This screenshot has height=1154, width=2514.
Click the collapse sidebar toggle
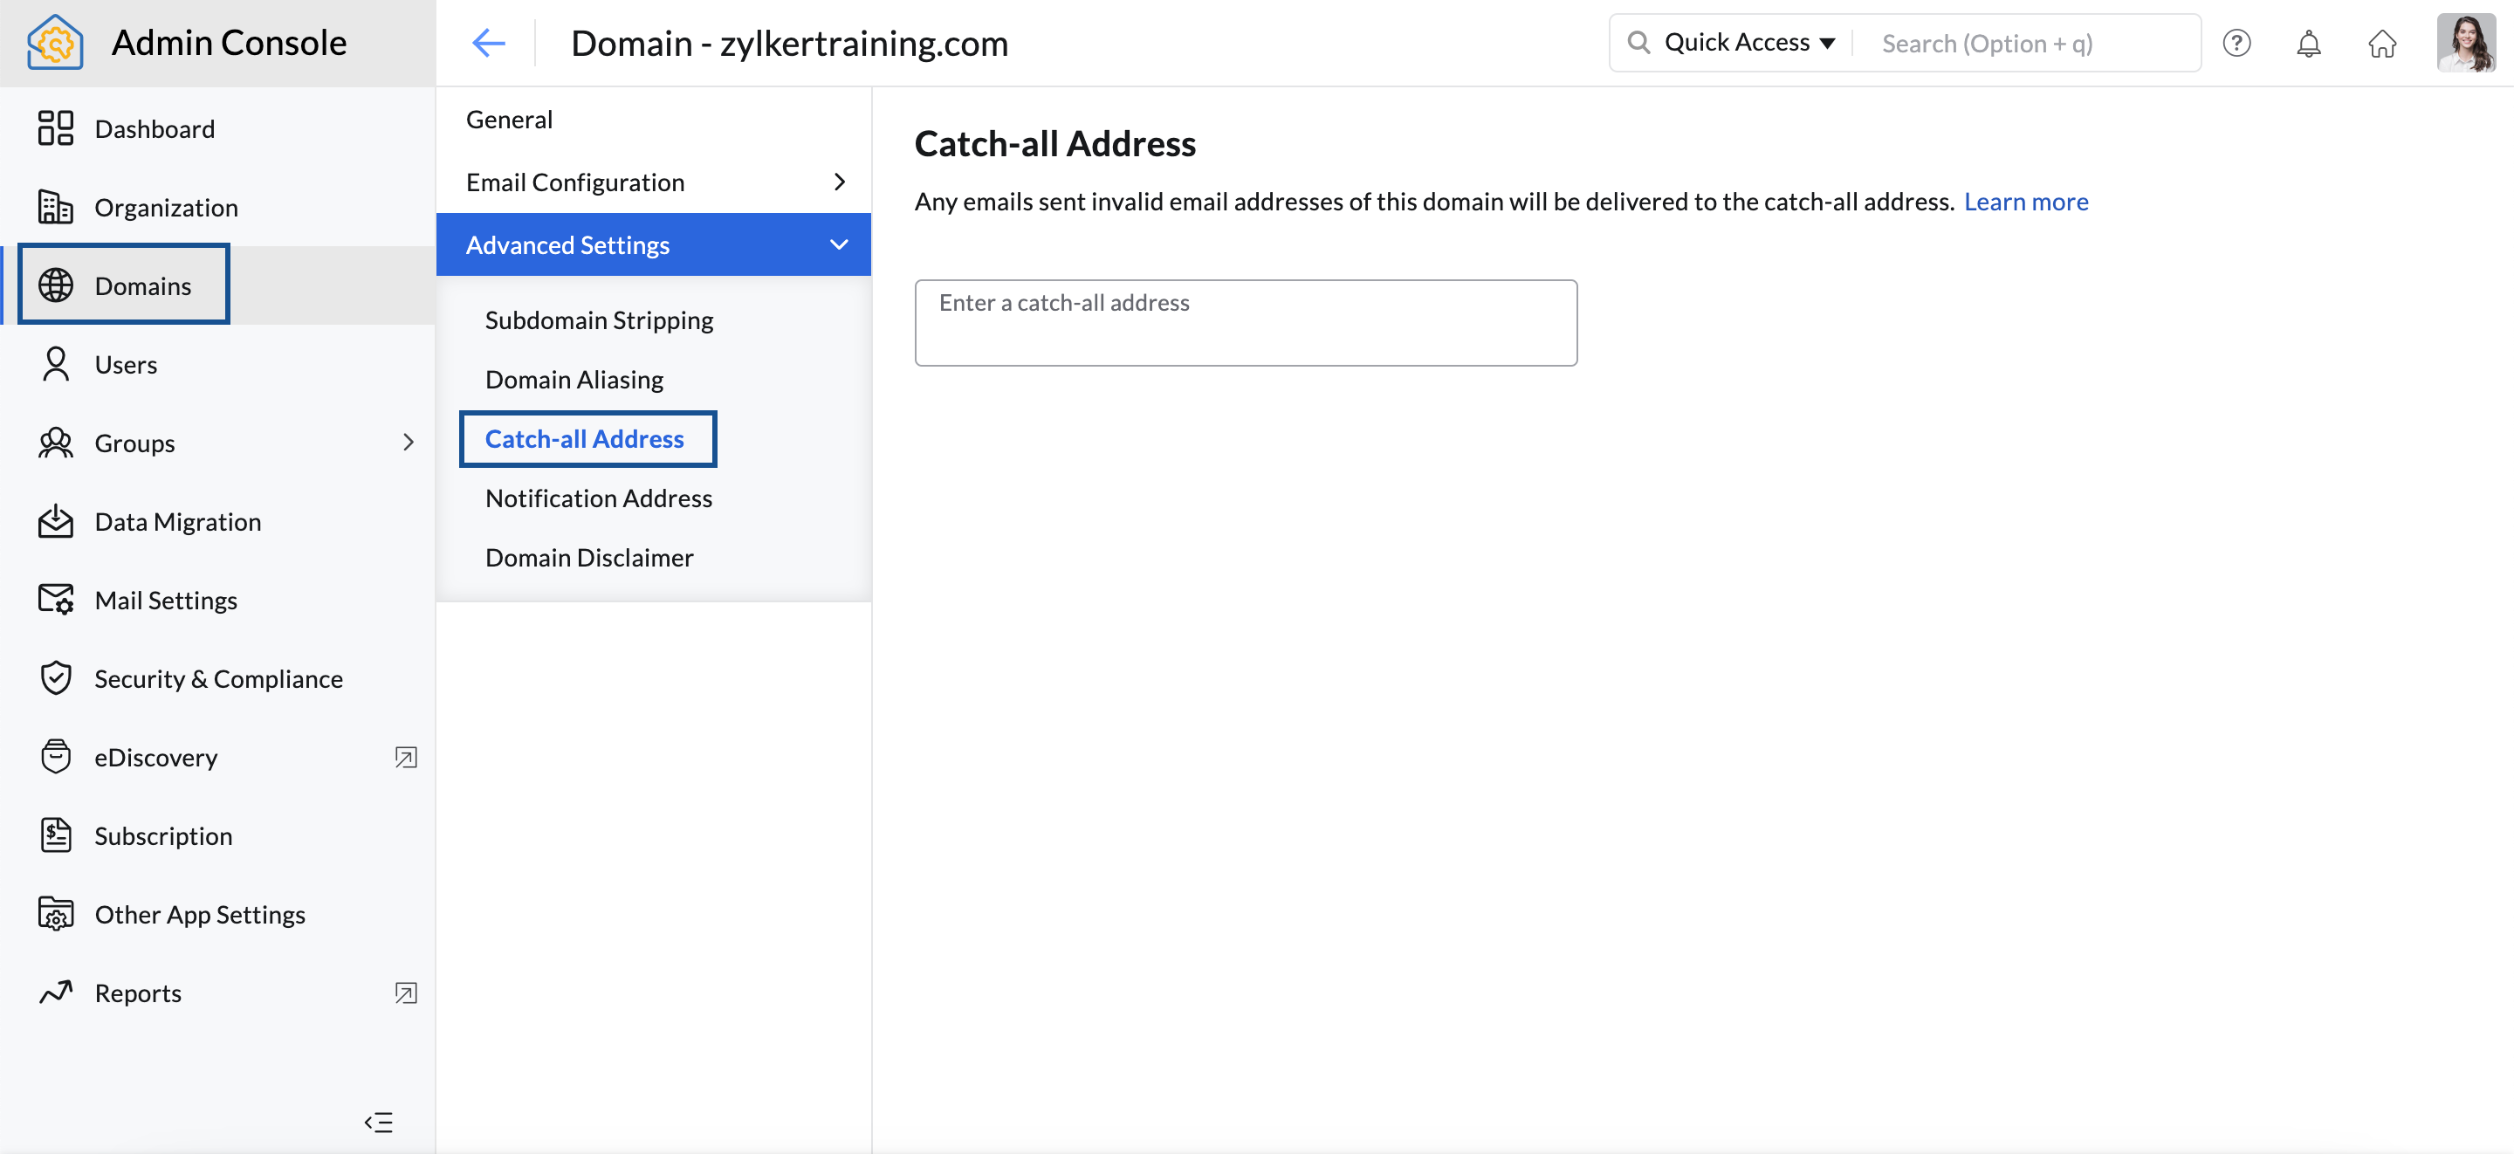pos(380,1122)
